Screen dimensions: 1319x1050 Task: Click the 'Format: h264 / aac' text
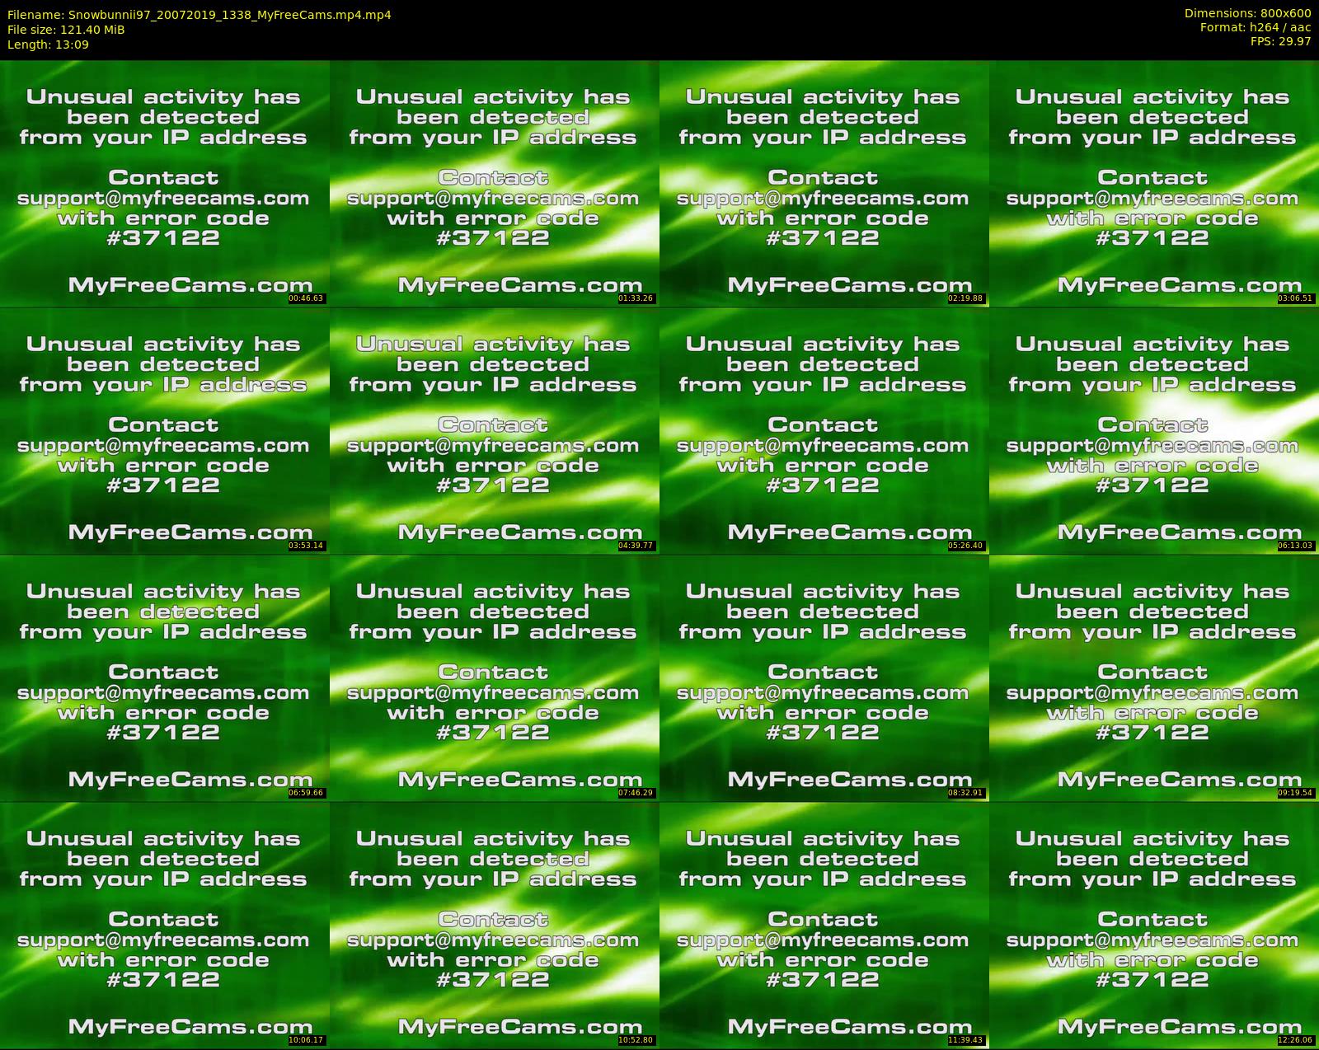click(1256, 27)
